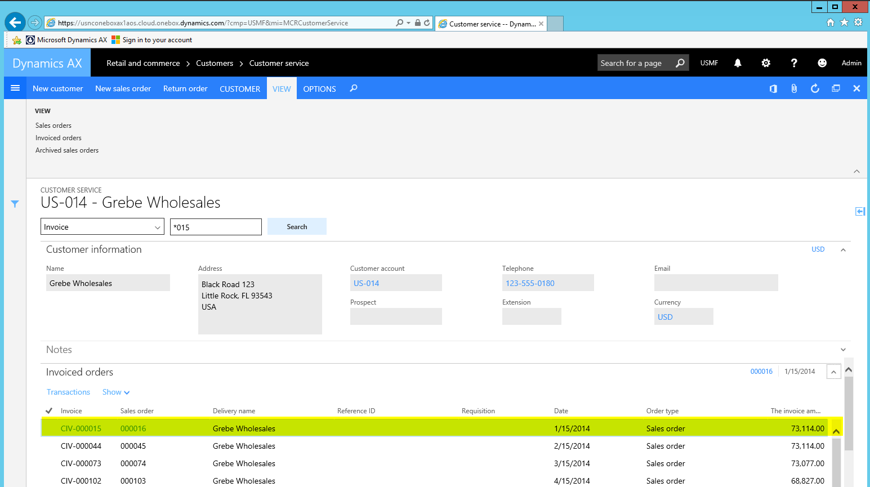The width and height of the screenshot is (870, 487).
Task: Open the Show dropdown menu
Action: click(x=115, y=392)
